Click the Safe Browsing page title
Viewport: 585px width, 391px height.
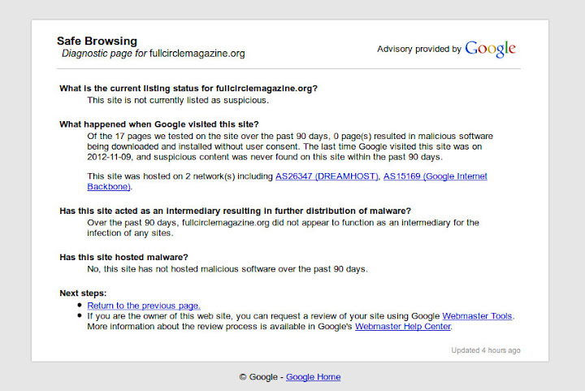click(x=97, y=41)
